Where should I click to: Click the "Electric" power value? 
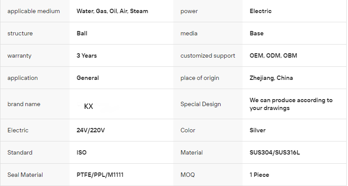(260, 11)
